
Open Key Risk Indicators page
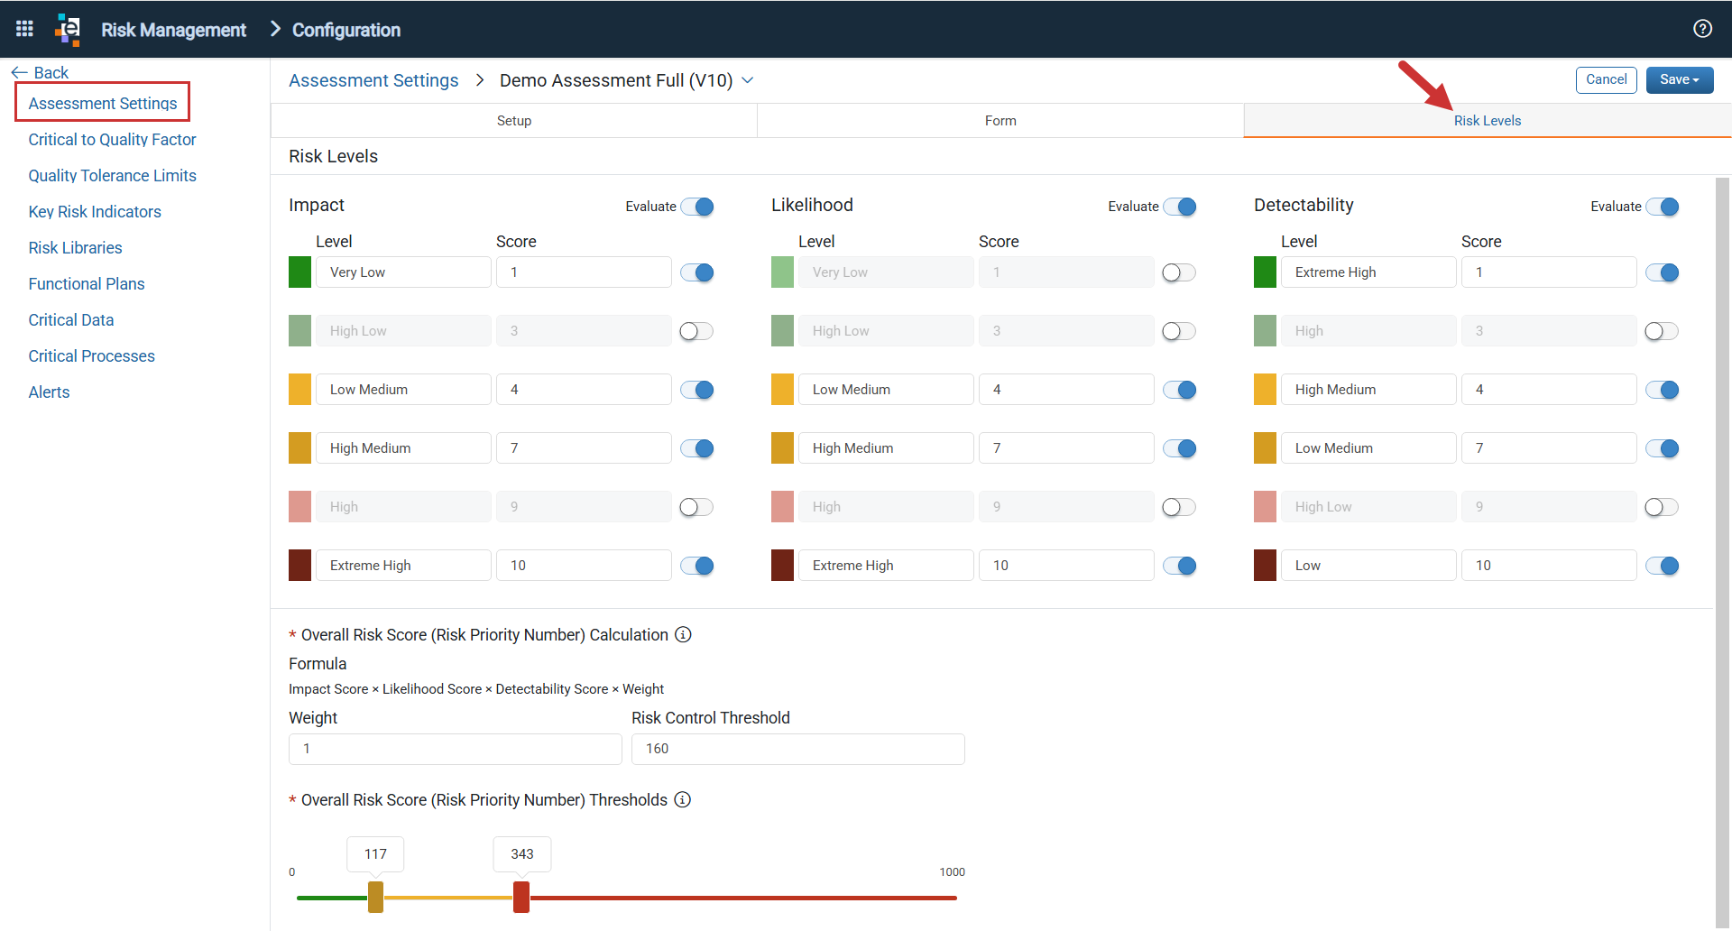coord(95,211)
